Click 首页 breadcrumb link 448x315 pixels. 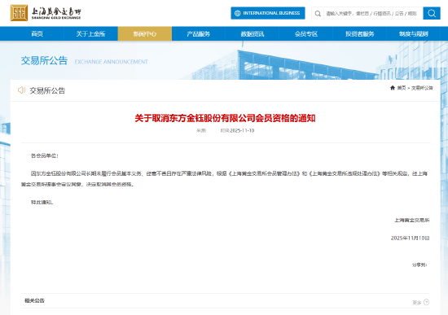point(402,88)
